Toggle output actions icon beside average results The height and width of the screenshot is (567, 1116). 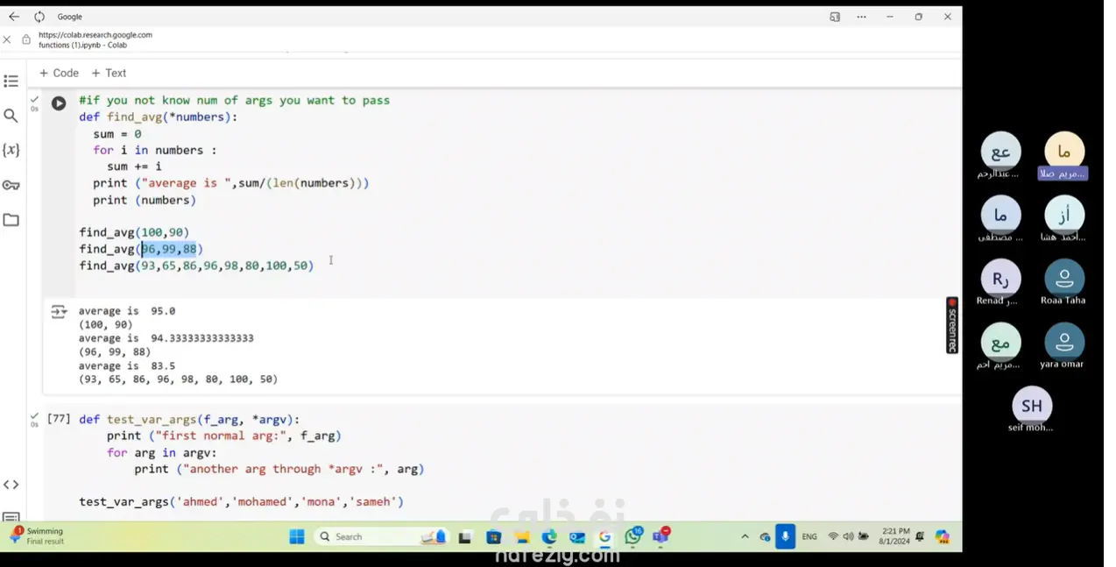point(59,311)
